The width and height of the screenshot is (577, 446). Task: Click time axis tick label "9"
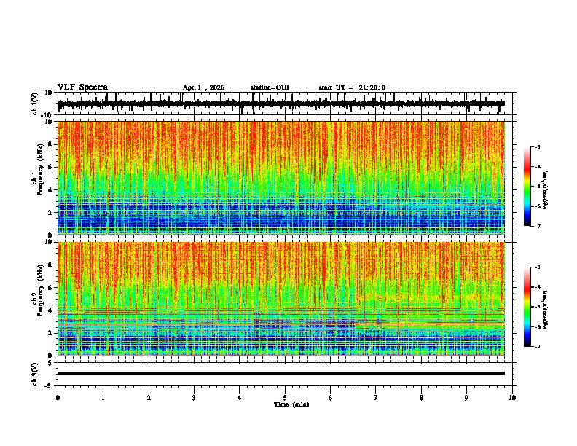tap(466, 398)
